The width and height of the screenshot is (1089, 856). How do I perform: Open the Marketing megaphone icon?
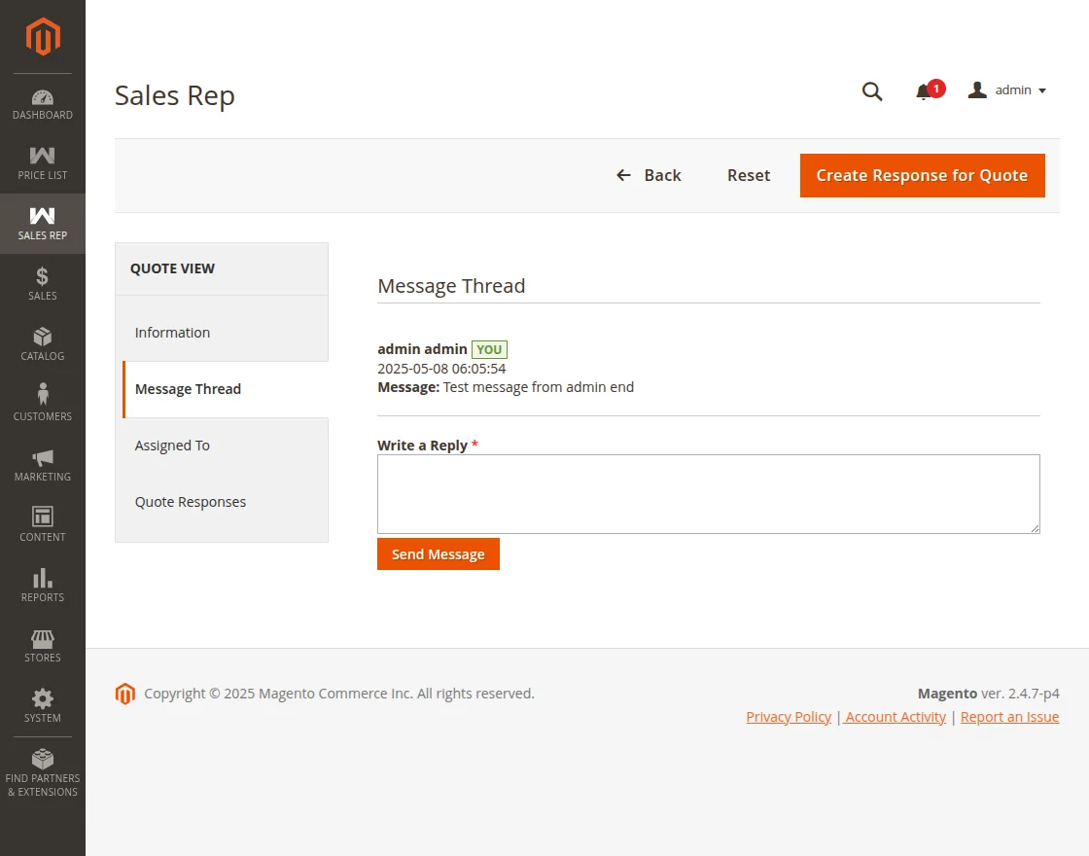click(43, 457)
